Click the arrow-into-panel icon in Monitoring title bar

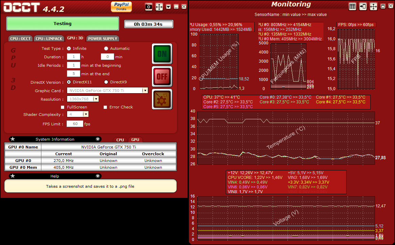pos(363,6)
